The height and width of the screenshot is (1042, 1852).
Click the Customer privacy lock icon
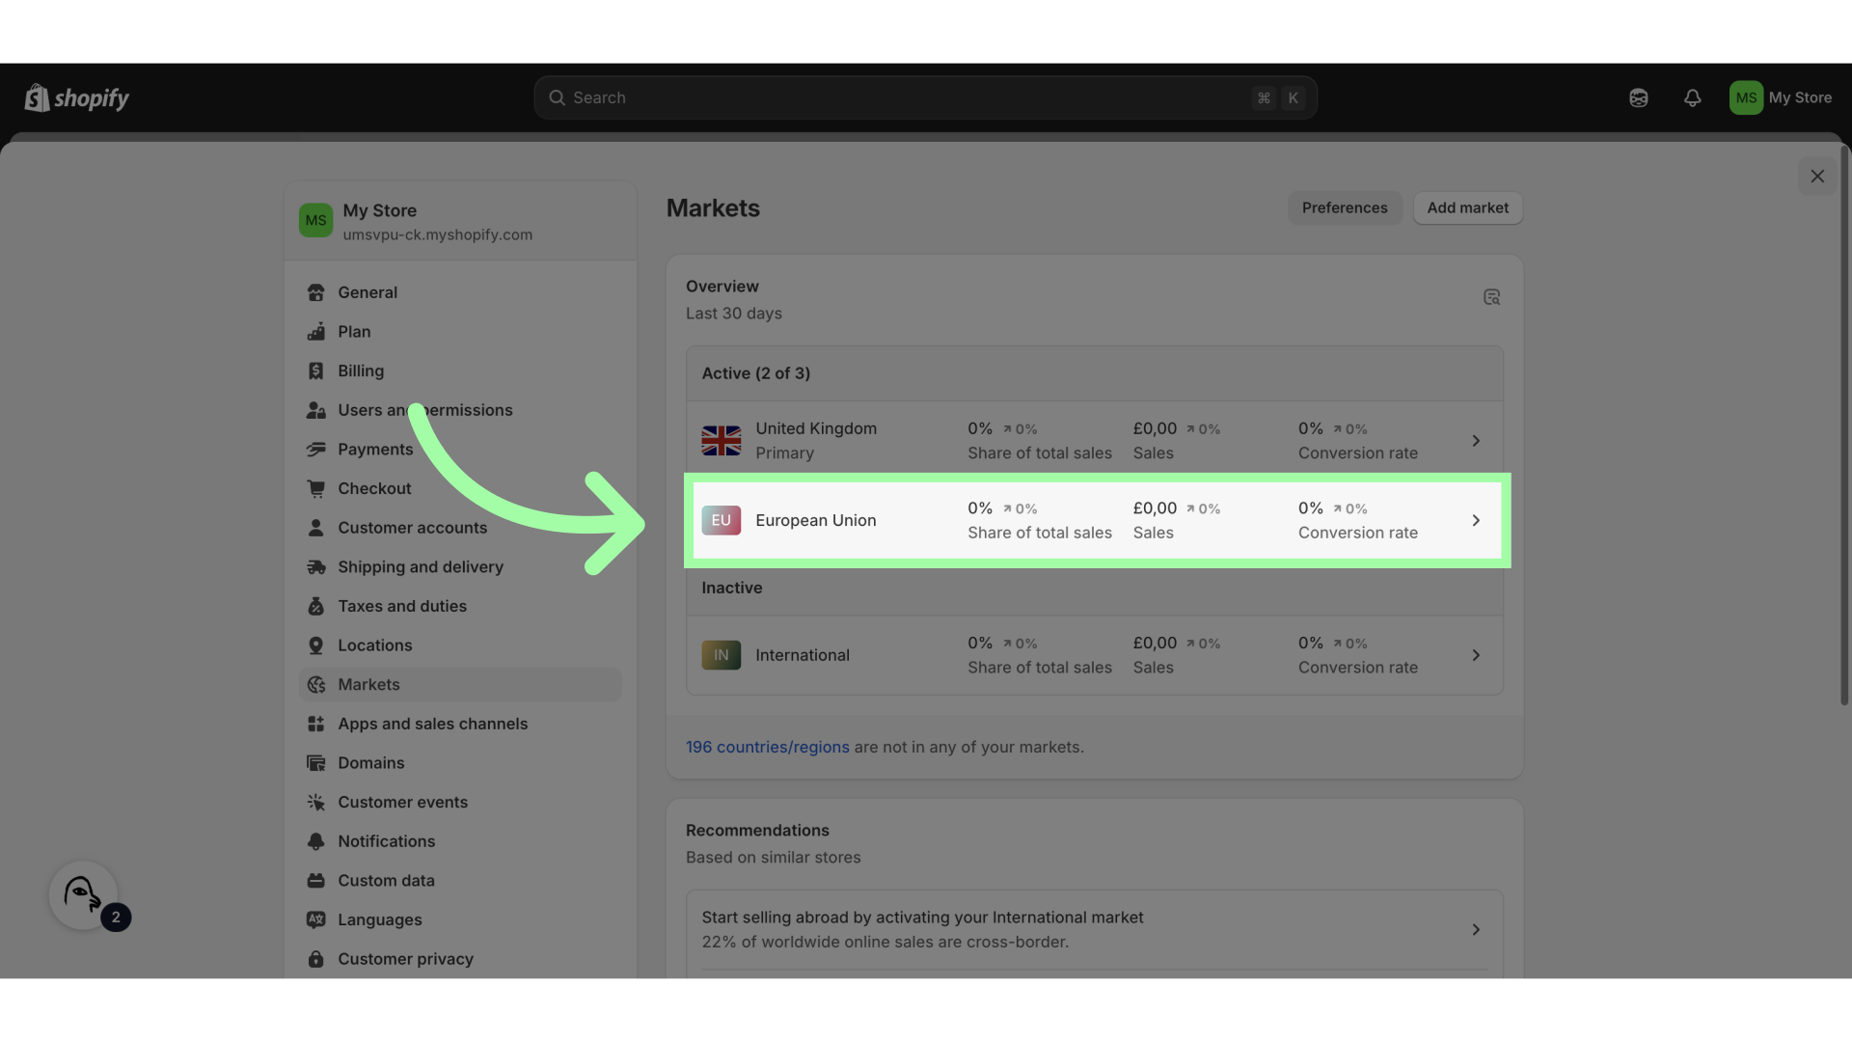tap(315, 960)
